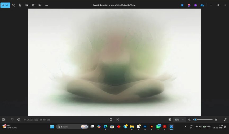Screen dimensions: 229x134
Task: Open the share icon in the top toolbar
Action: tap(33, 5)
